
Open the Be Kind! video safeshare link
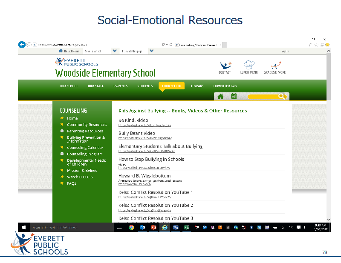144,125
